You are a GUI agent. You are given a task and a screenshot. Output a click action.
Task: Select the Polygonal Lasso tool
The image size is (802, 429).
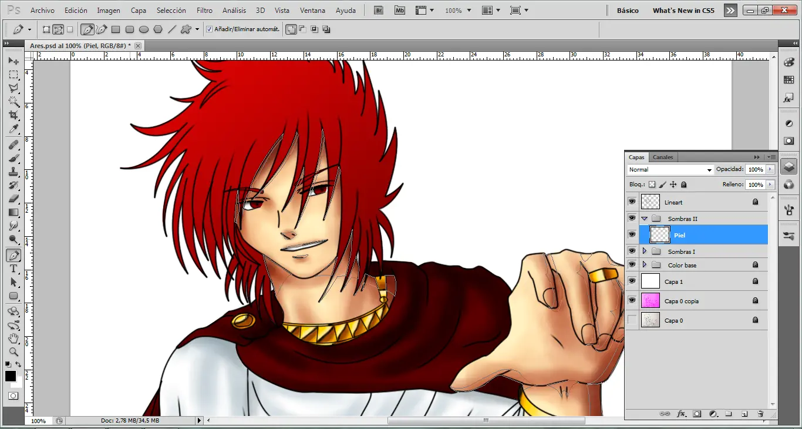click(x=13, y=88)
